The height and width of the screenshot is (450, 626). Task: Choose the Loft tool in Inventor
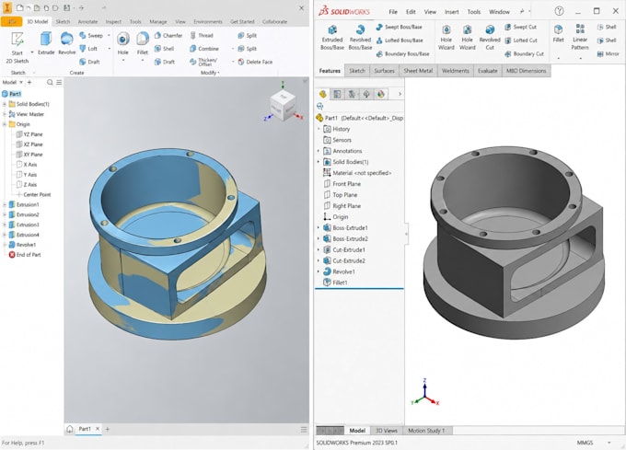coord(88,49)
